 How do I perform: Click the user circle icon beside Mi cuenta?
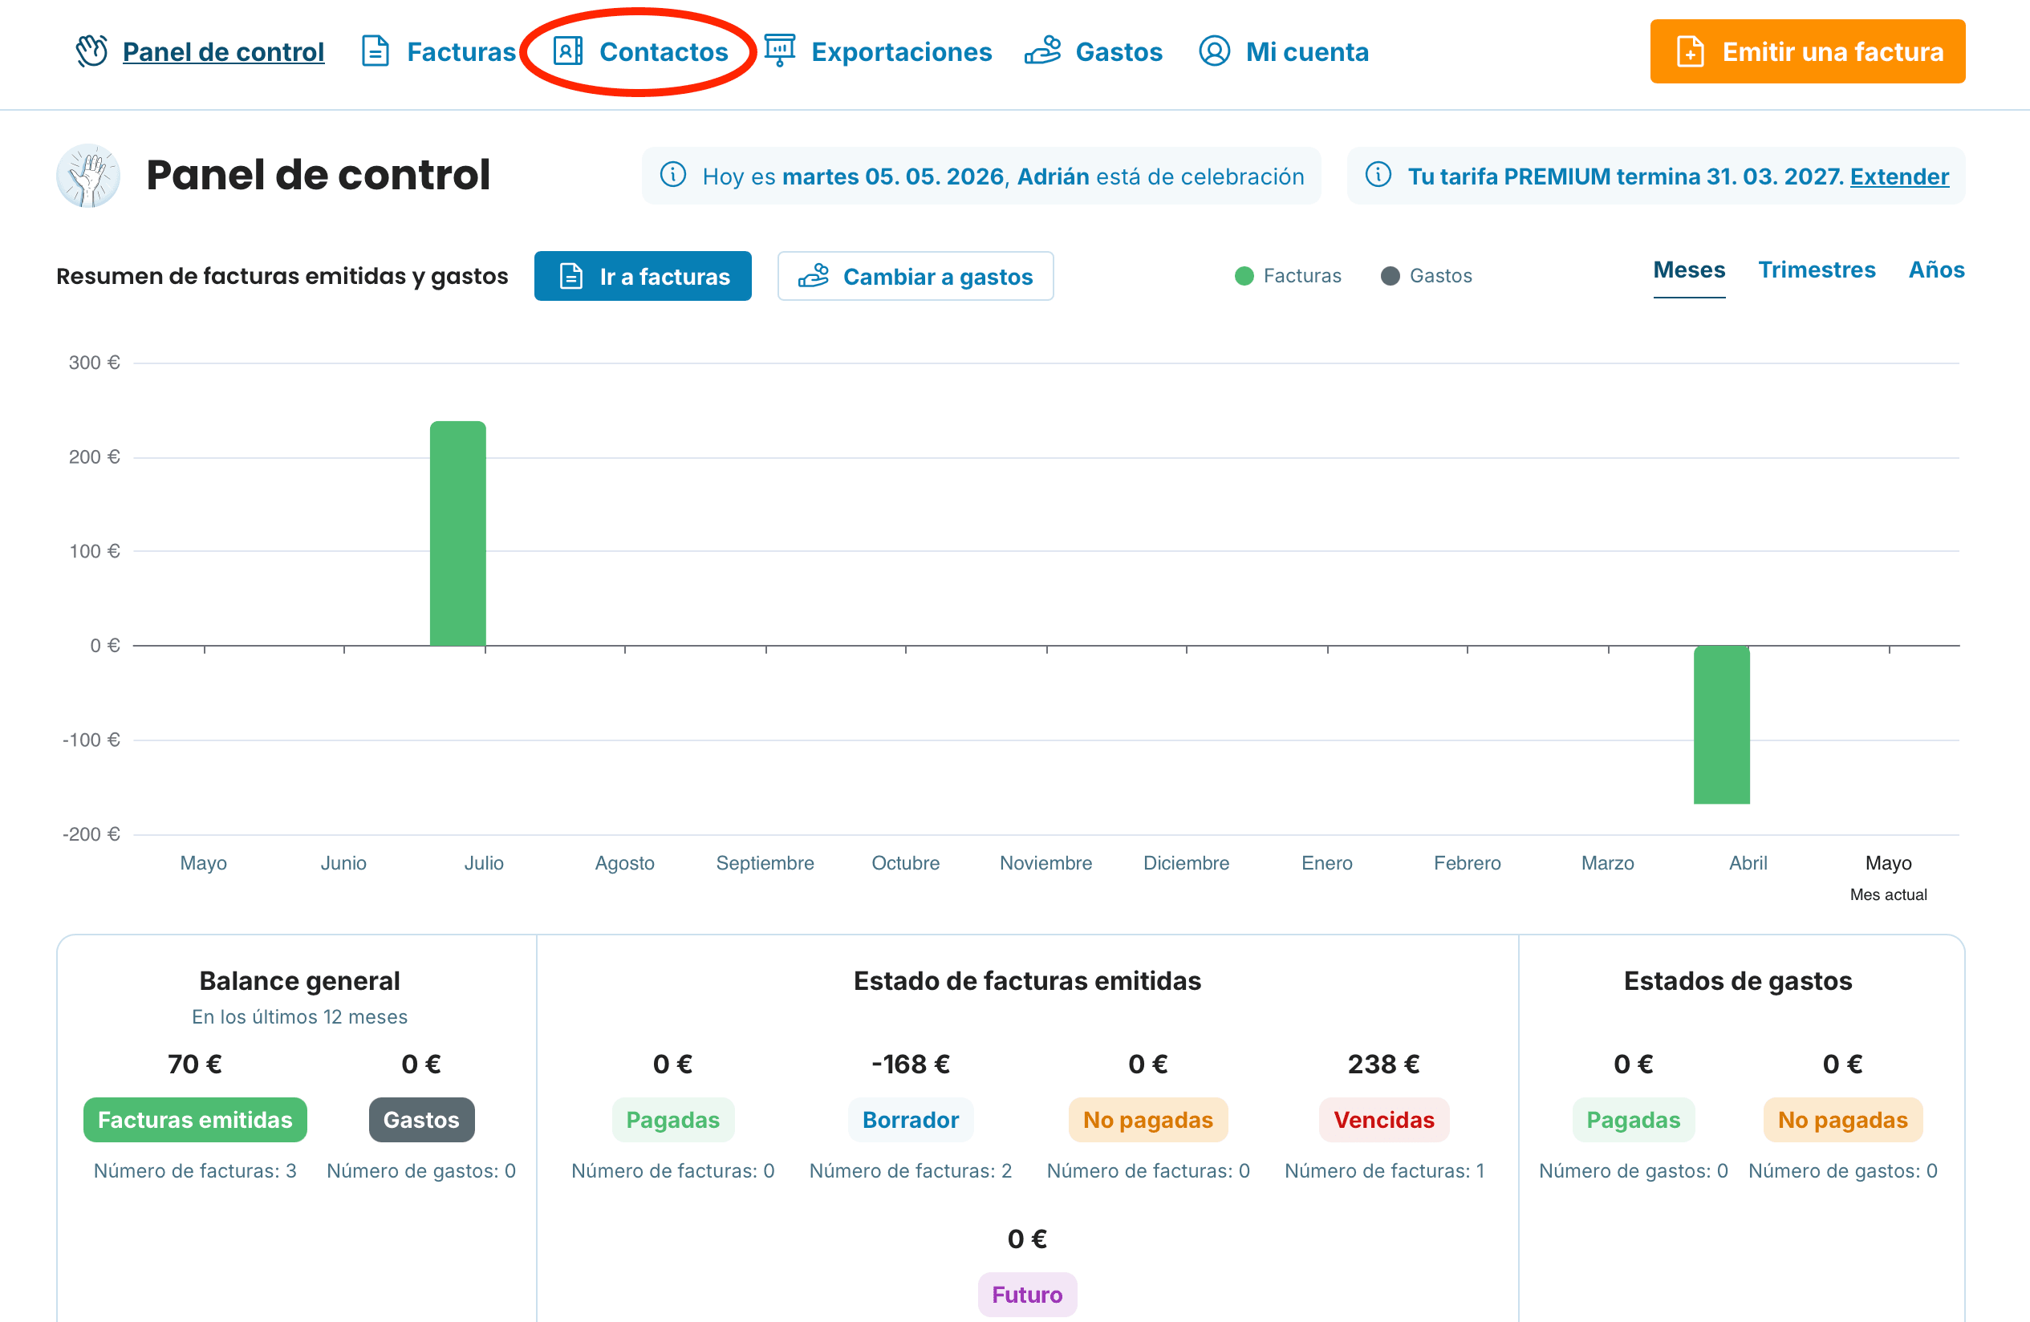pos(1215,51)
